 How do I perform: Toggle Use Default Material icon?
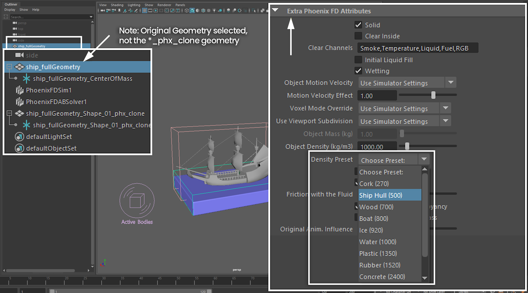tap(198, 10)
